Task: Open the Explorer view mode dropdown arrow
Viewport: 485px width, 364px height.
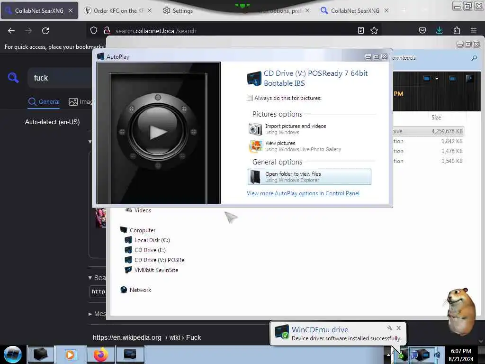Action: tap(437, 79)
